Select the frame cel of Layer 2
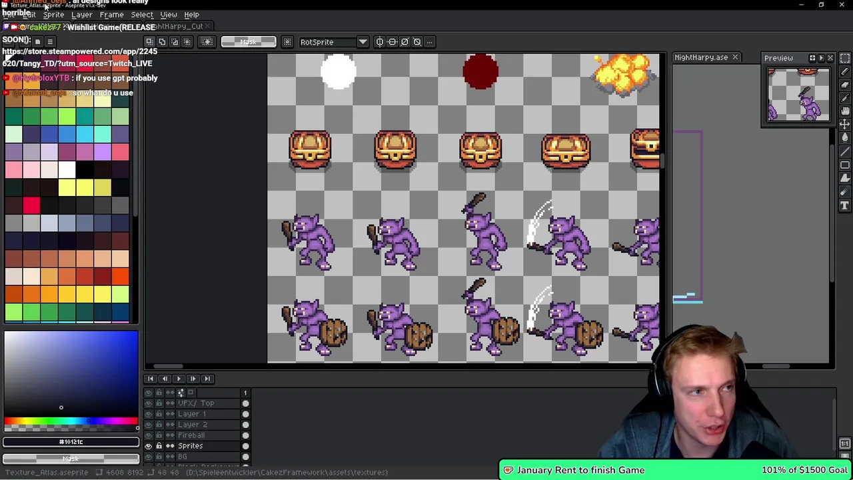Image resolution: width=853 pixels, height=480 pixels. [x=245, y=425]
